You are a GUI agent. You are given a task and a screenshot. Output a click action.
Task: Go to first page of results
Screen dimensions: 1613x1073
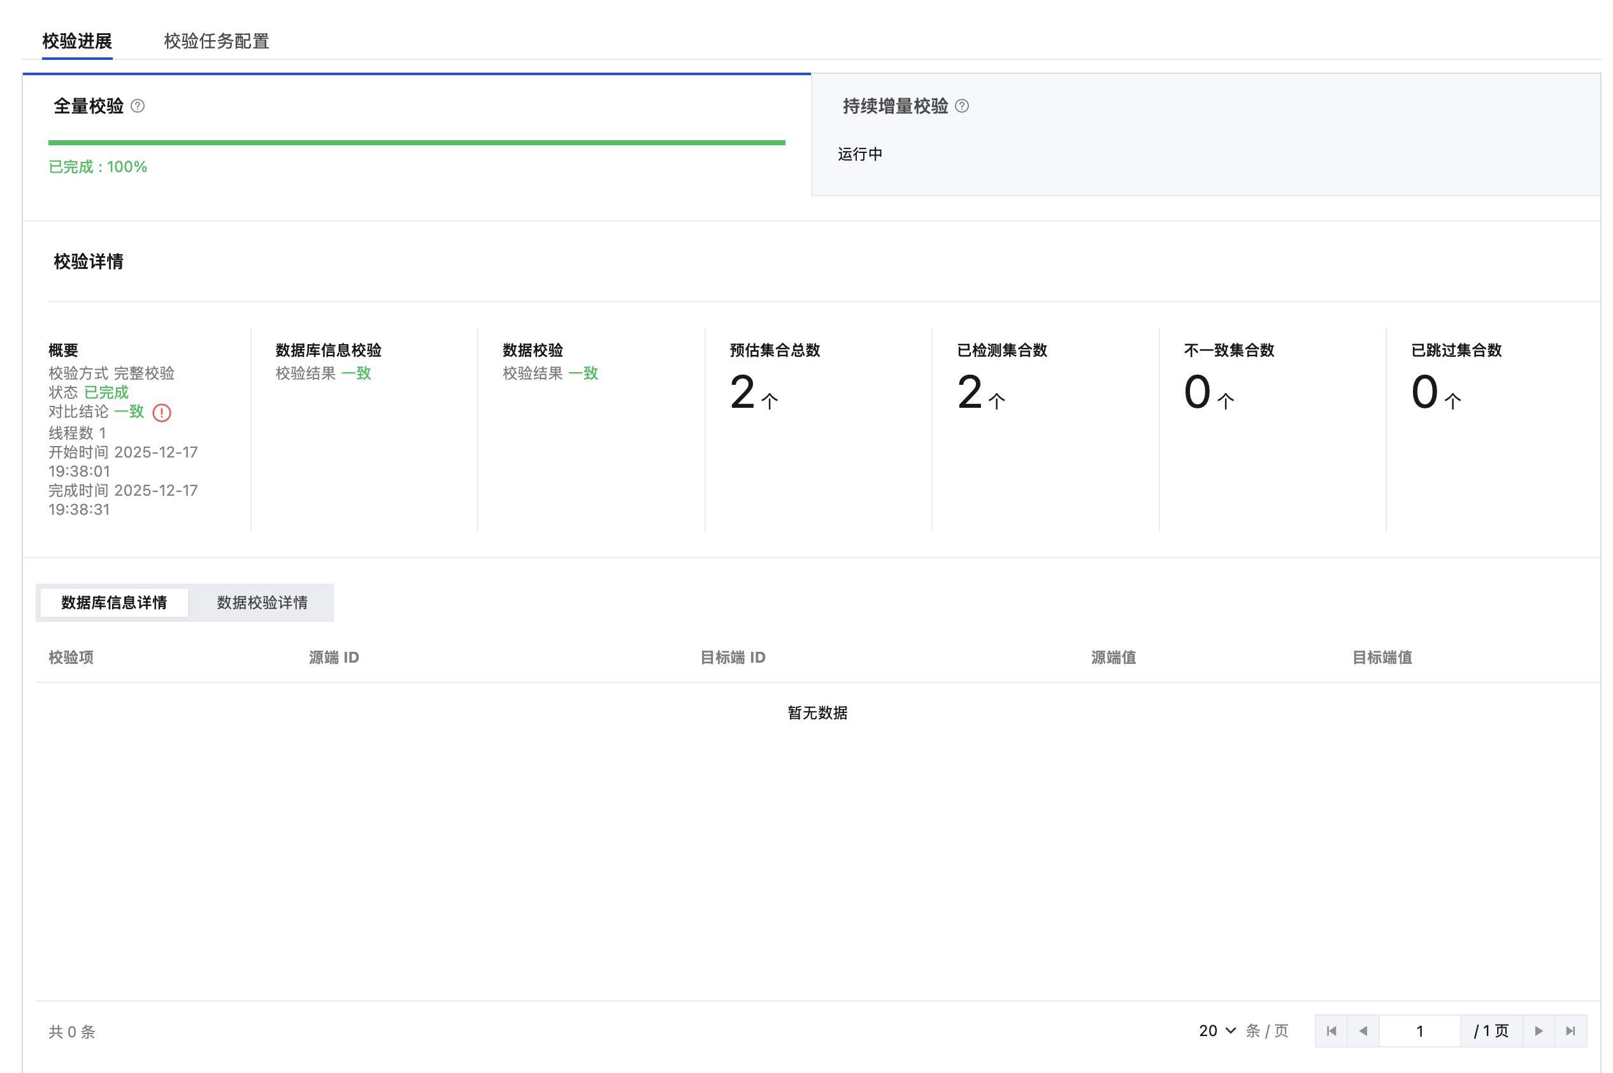(1331, 1030)
